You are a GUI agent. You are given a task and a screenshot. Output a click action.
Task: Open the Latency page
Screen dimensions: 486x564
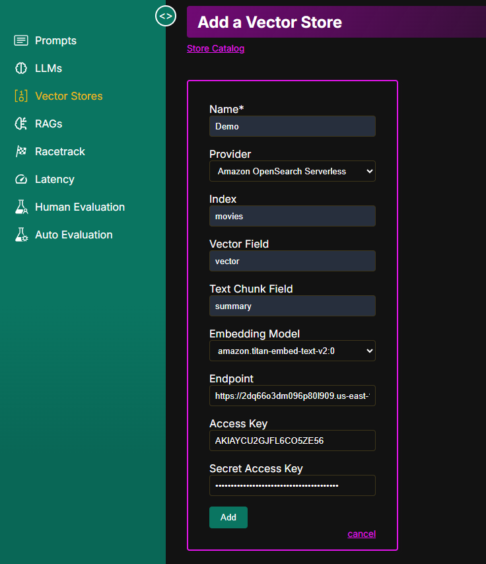(x=54, y=179)
